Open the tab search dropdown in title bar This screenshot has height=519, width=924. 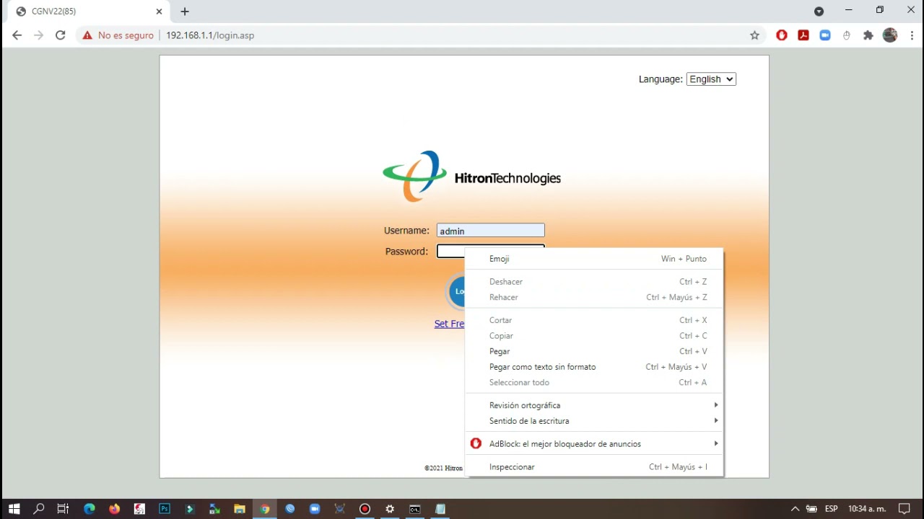(819, 11)
